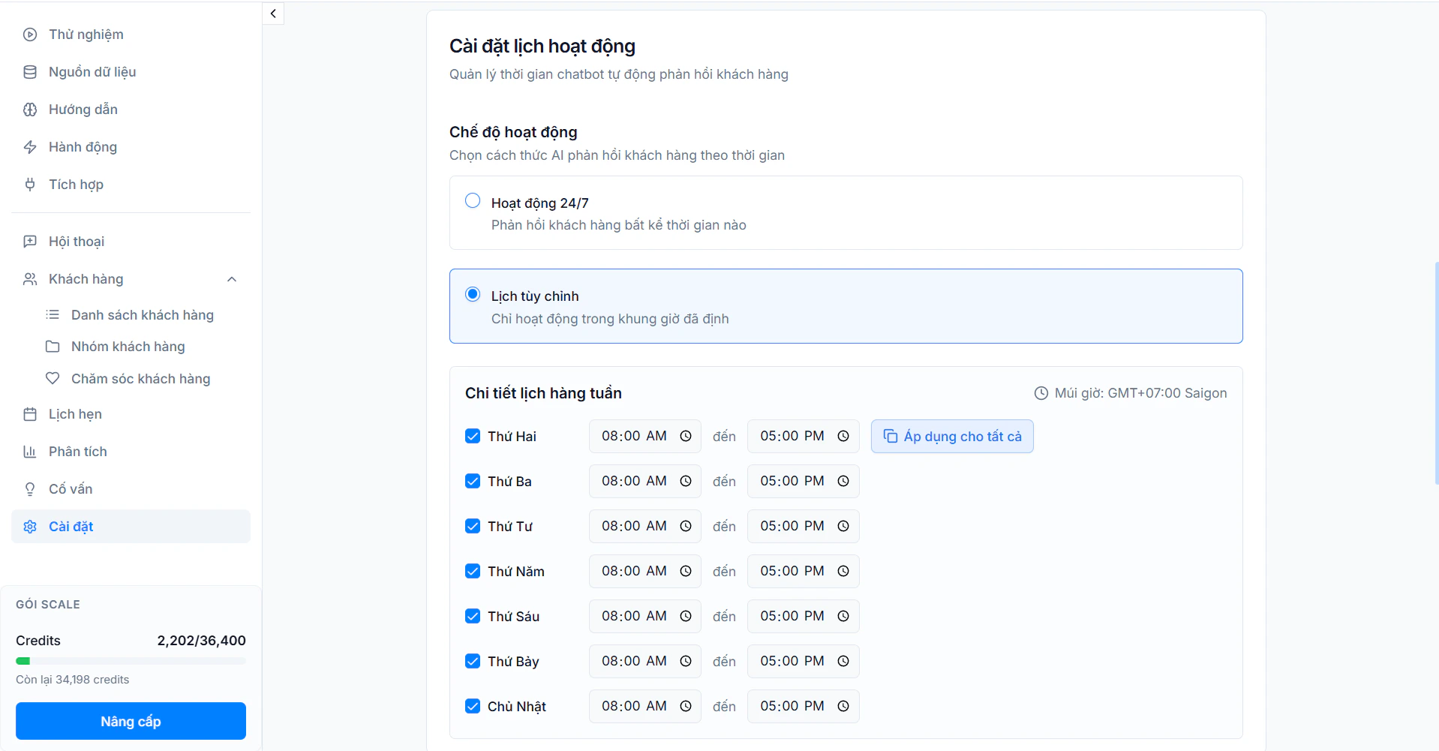Open Thứ Ba end time field 05:00 PM
This screenshot has height=751, width=1439.
point(803,481)
